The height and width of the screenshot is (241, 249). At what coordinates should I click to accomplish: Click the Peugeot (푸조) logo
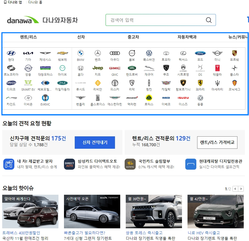click(x=166, y=68)
